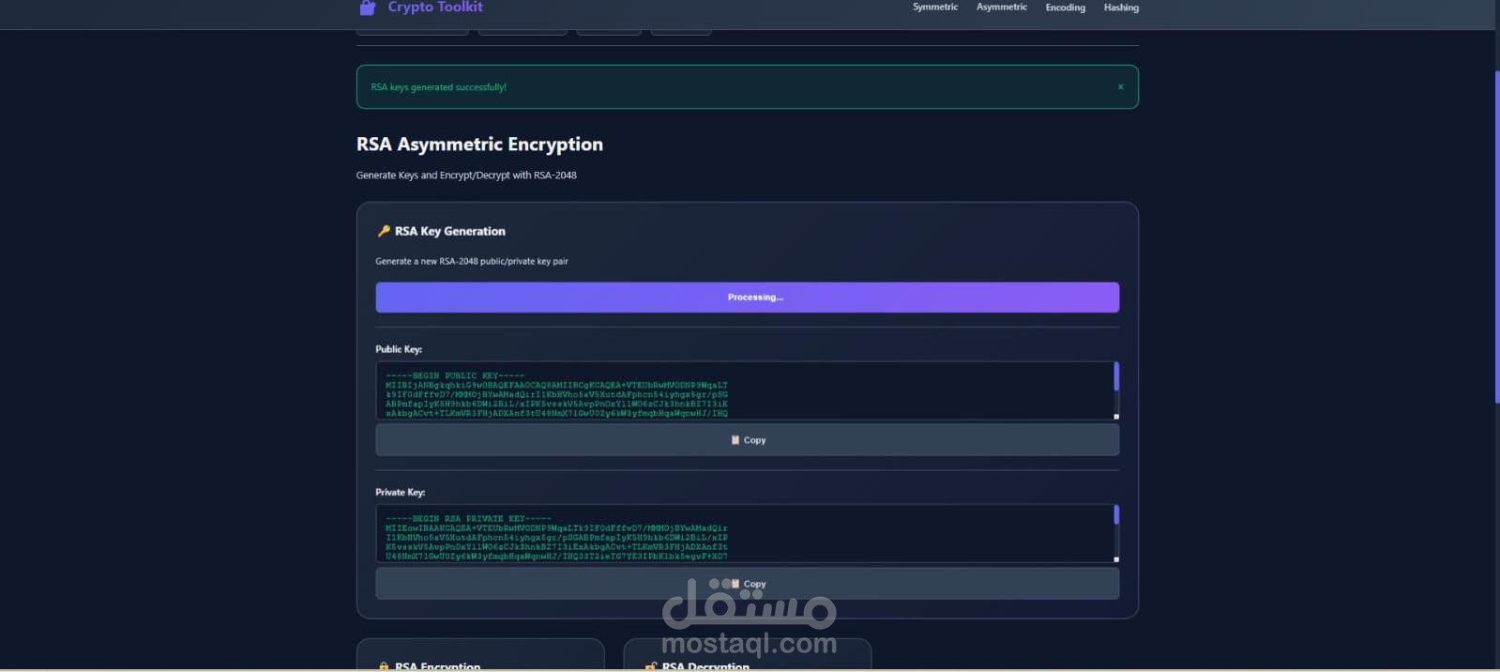
Task: Click the Private Key text area scrollbar thumb
Action: pyautogui.click(x=1116, y=515)
